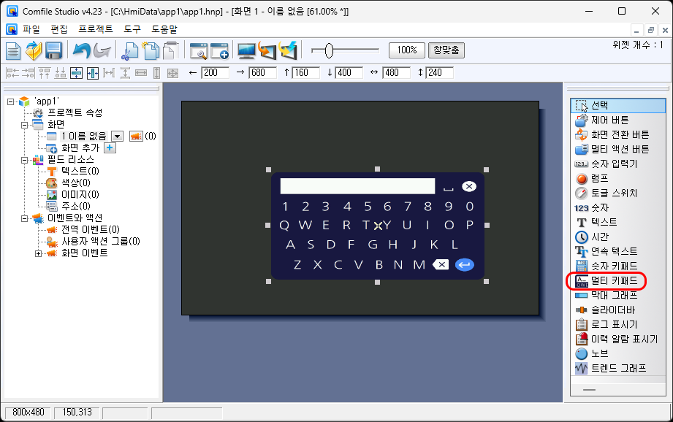This screenshot has height=422, width=673.
Task: Click the Save project floppy disk icon
Action: pos(53,50)
